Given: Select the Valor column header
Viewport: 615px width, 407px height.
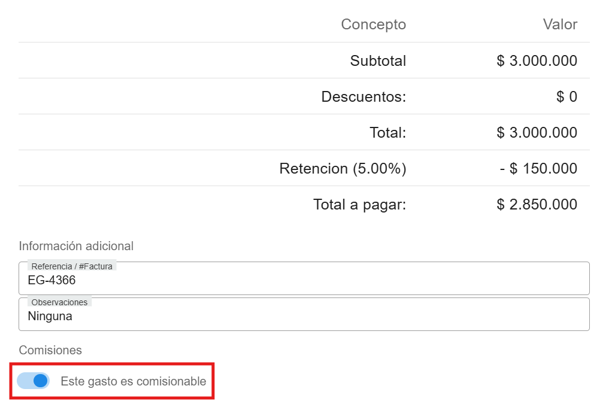Looking at the screenshot, I should coord(560,25).
